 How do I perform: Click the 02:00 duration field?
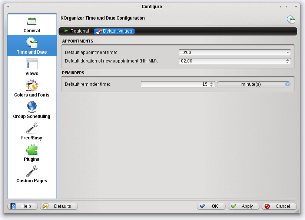pyautogui.click(x=235, y=61)
